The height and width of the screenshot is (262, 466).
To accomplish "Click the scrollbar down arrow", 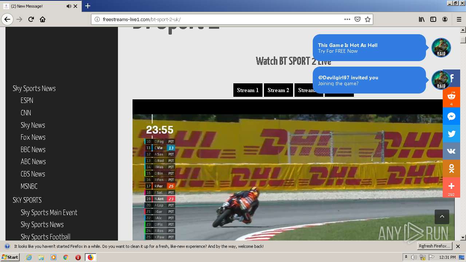I will 463,238.
